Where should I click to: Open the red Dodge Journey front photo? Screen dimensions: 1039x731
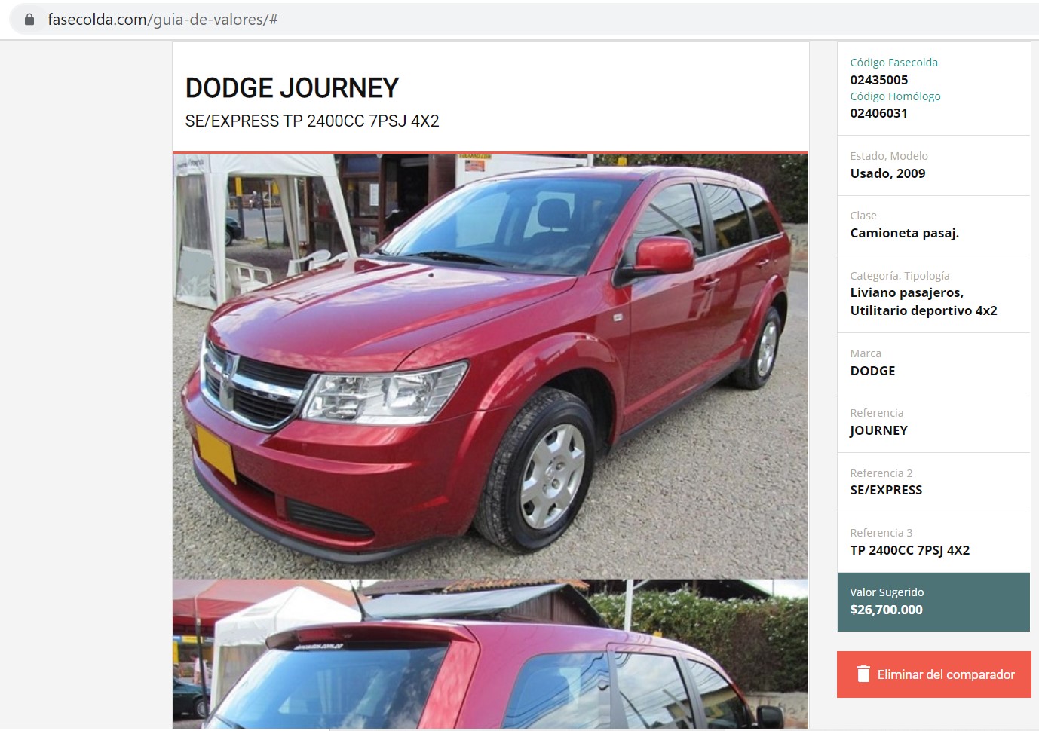490,366
